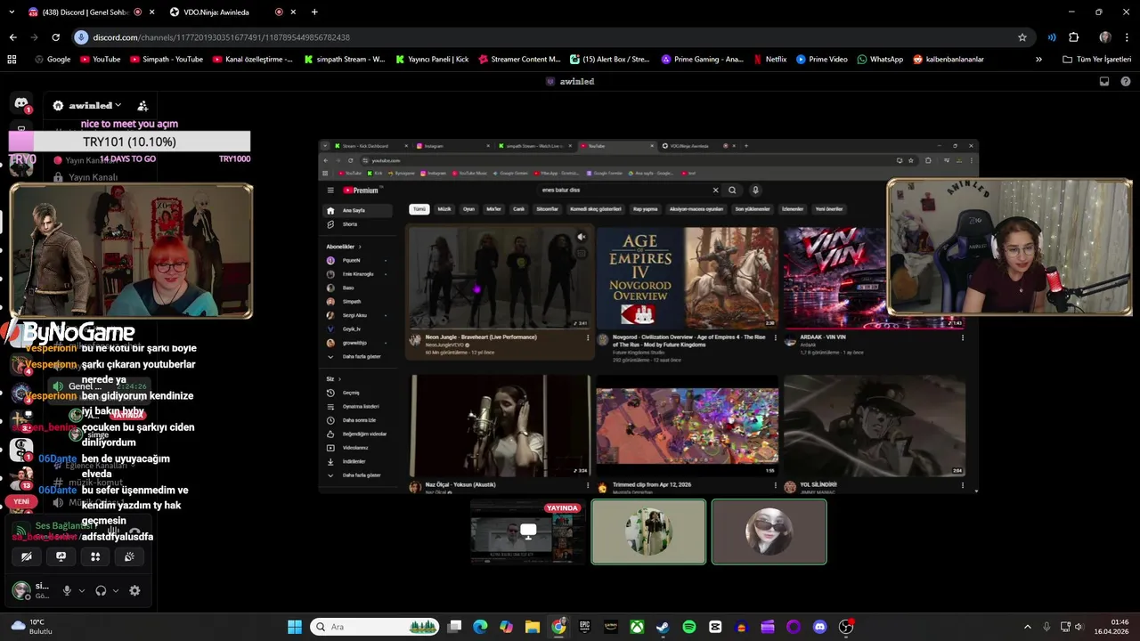The image size is (1140, 641).
Task: Select the YAYINDA live stream tile
Action: tap(527, 531)
